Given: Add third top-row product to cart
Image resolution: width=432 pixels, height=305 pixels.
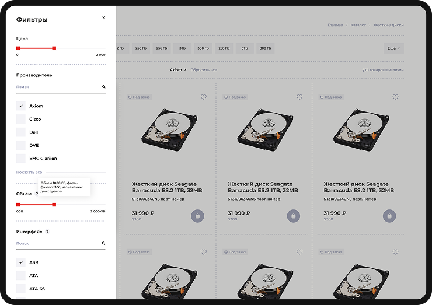Looking at the screenshot, I should 389,216.
